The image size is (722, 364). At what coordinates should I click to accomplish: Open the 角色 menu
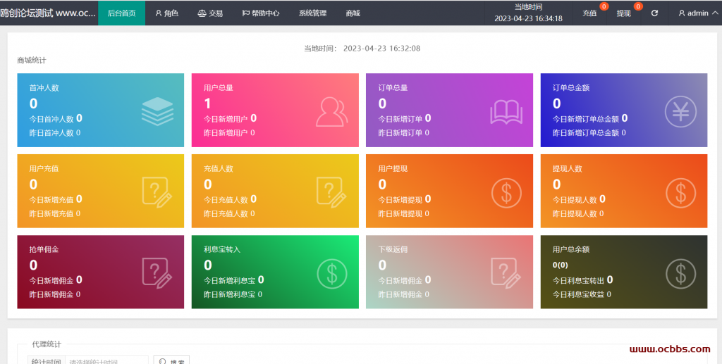166,13
